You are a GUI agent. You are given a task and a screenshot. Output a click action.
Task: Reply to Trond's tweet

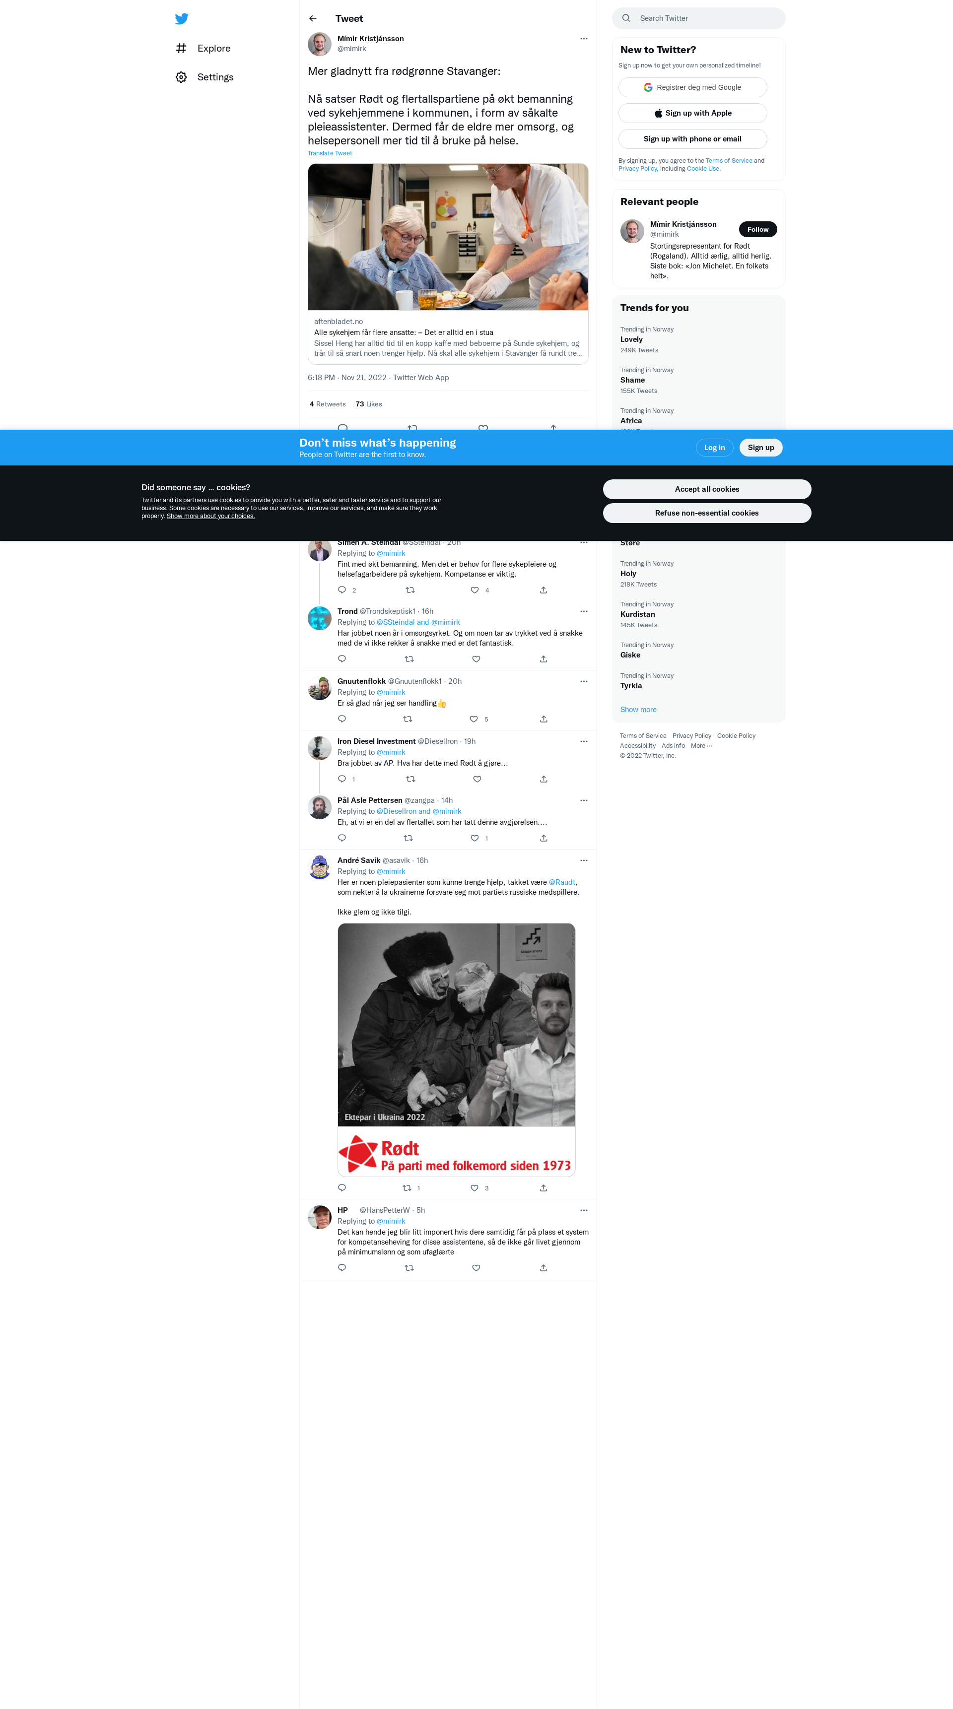coord(342,659)
